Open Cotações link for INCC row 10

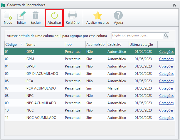click(166, 110)
